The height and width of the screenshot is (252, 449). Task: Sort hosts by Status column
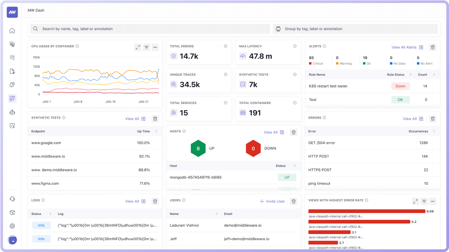(x=295, y=166)
